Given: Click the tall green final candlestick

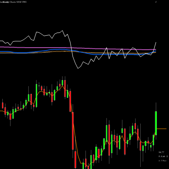Looking at the screenshot, I should (x=156, y=123).
